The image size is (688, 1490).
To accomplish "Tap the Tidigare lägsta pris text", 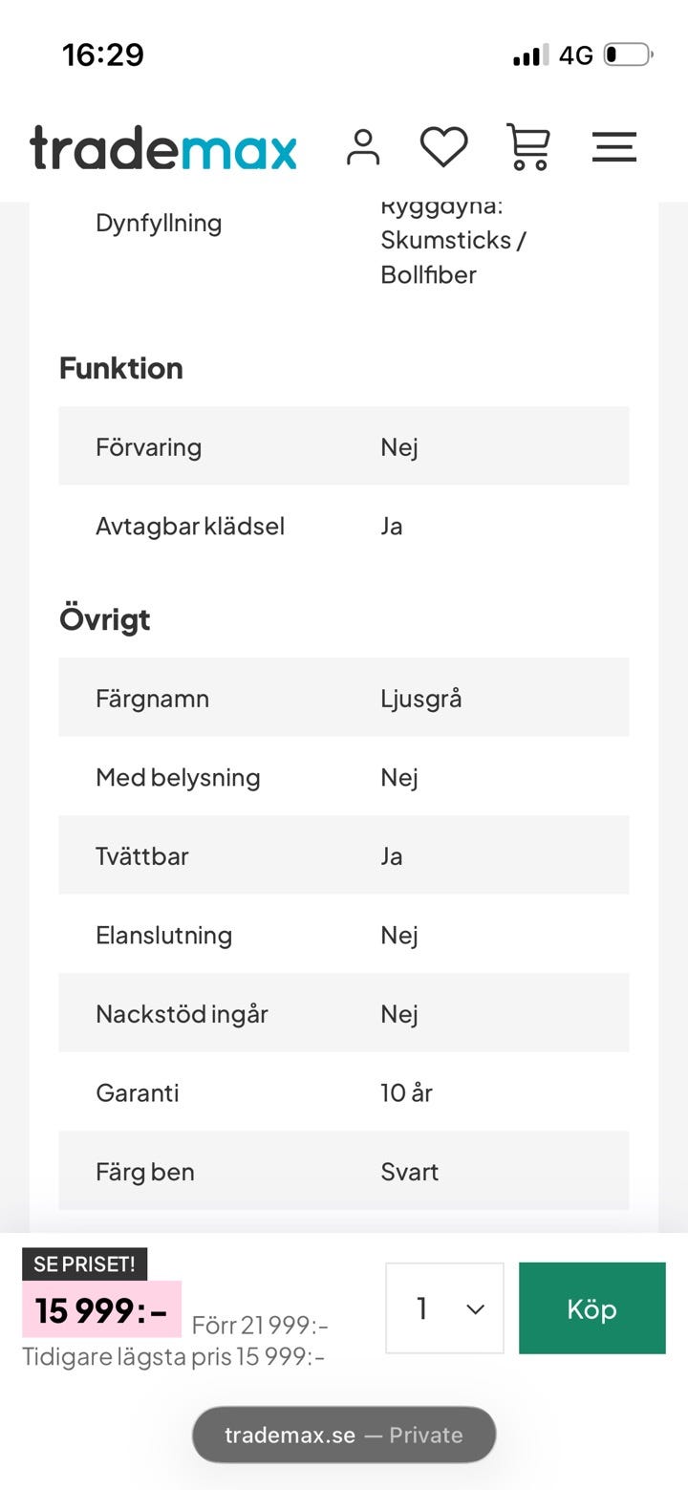I will tap(174, 1356).
